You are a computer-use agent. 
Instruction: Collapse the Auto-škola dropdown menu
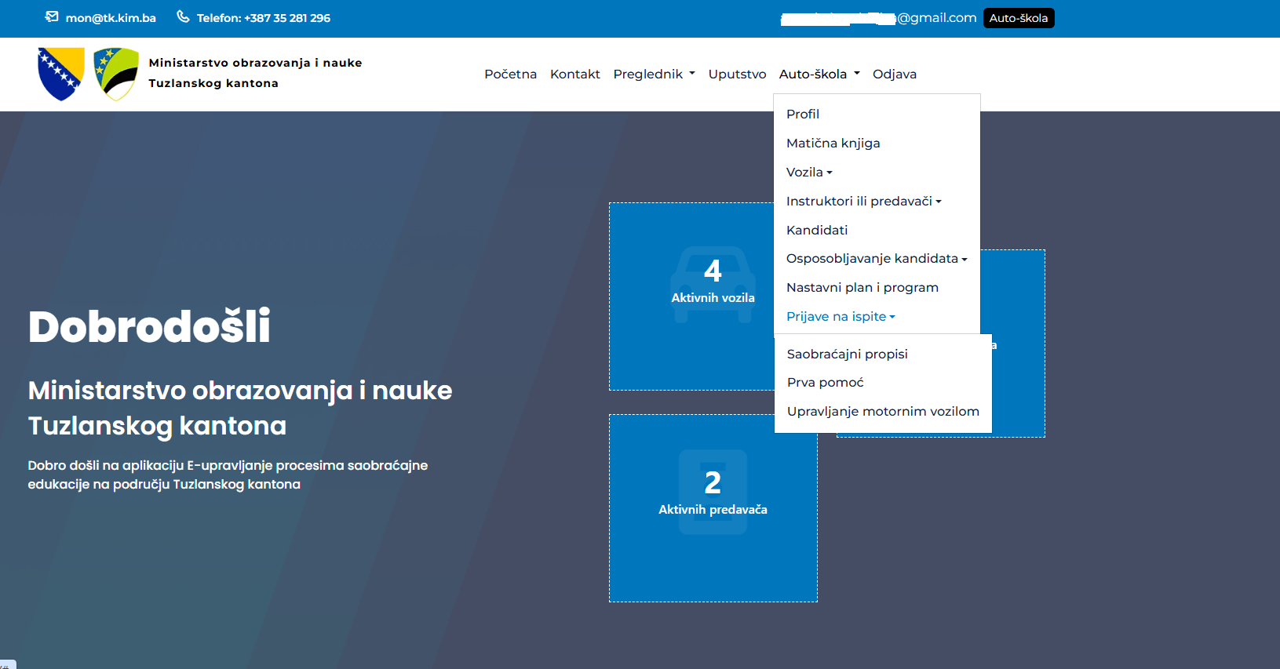[x=819, y=74]
